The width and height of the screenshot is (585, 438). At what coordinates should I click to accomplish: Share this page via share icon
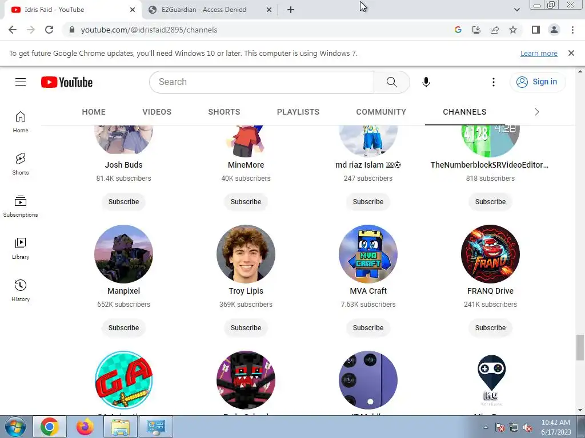coord(495,30)
